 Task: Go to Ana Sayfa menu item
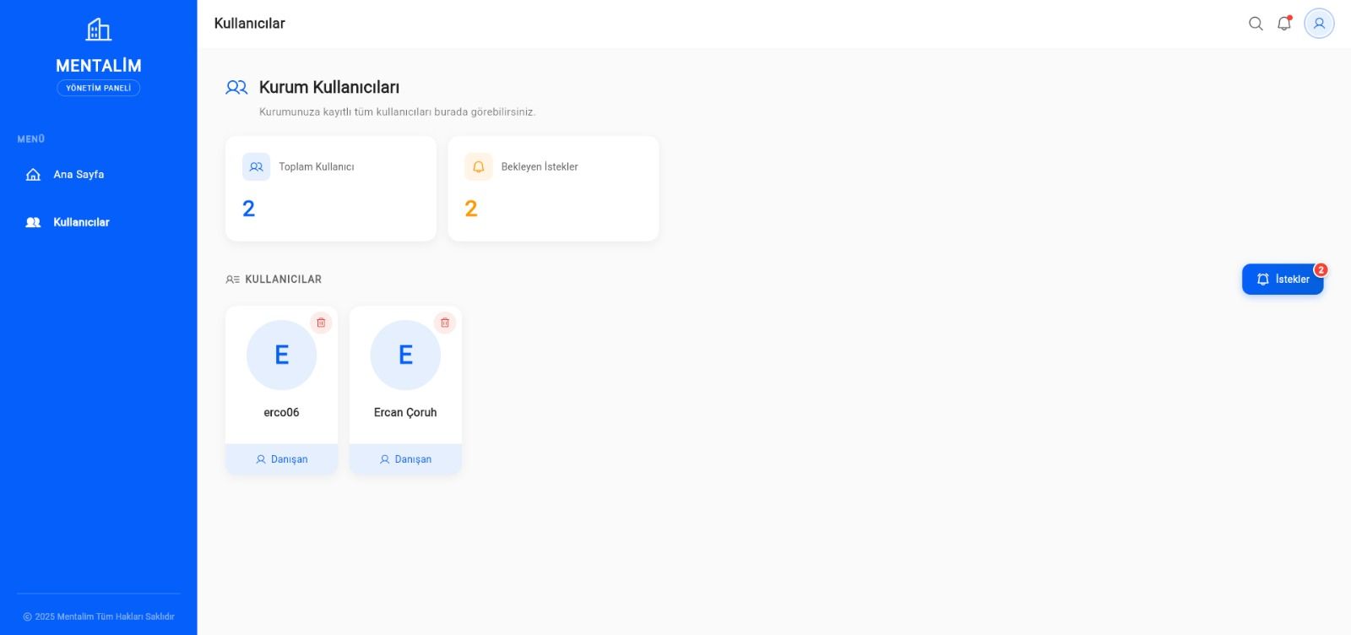pos(98,175)
